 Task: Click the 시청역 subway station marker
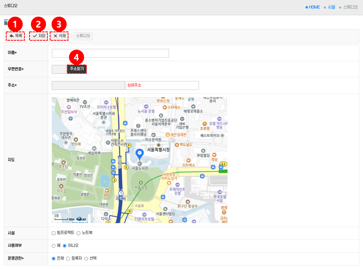(x=121, y=193)
